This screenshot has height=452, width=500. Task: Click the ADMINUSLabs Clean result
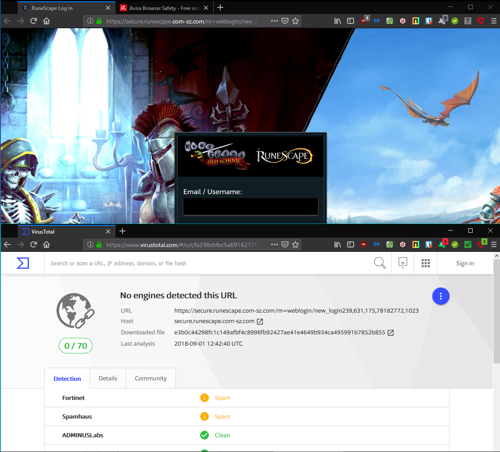222,435
